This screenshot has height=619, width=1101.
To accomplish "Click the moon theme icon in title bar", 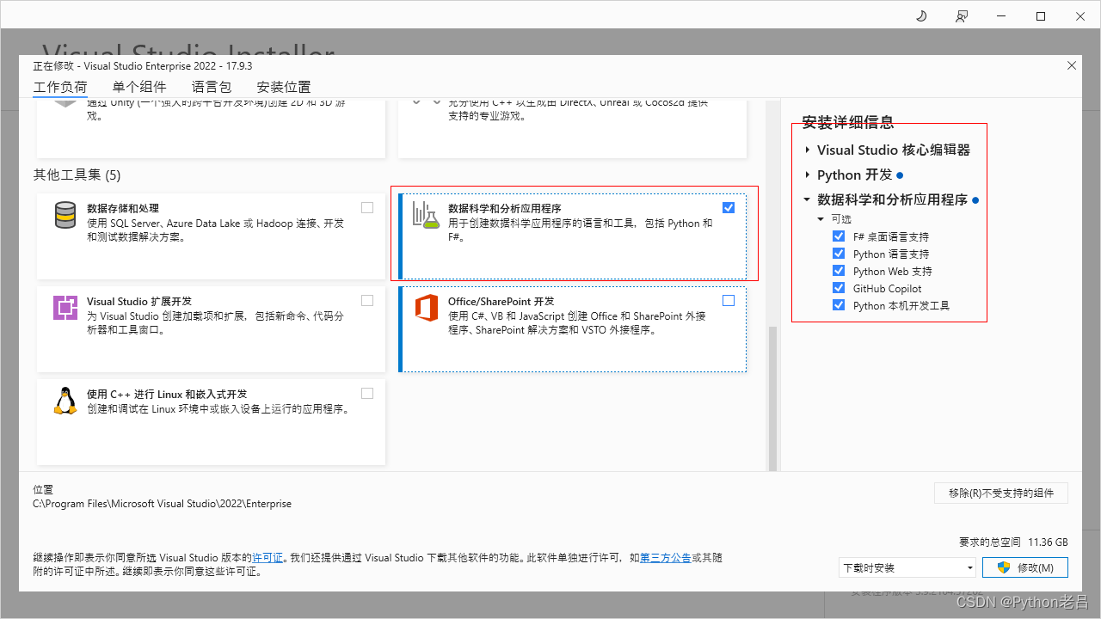I will (921, 16).
